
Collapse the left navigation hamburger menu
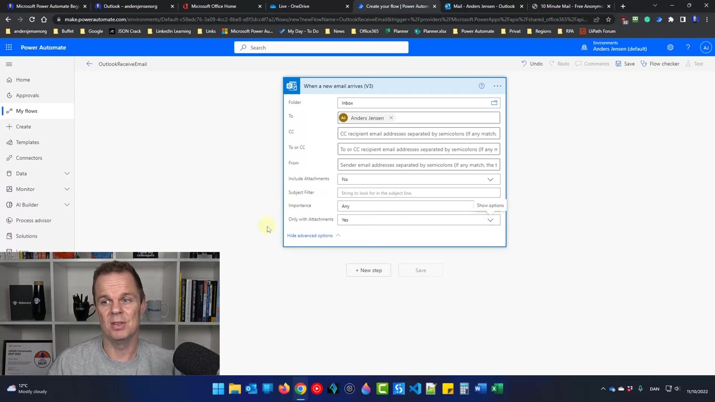click(x=9, y=64)
